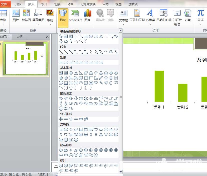This screenshot has height=176, width=207.
Task: Switch to the 设计 ribbon tab
Action: pos(44,4)
